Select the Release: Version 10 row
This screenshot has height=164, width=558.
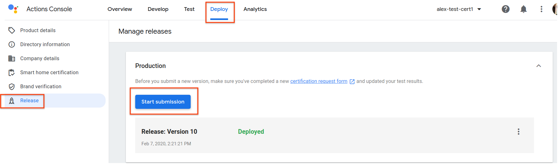pyautogui.click(x=312, y=135)
